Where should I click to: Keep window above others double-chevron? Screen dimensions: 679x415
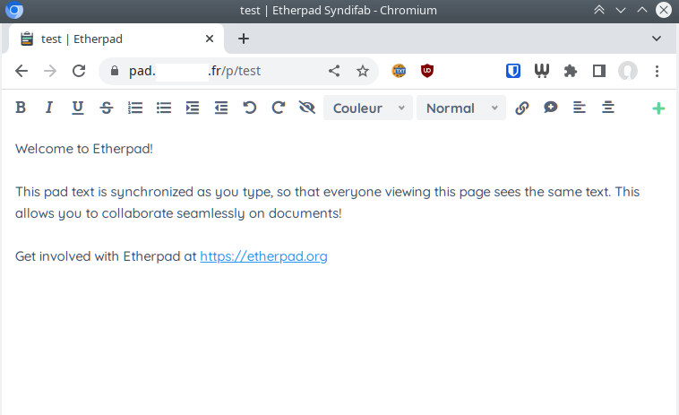coord(599,10)
